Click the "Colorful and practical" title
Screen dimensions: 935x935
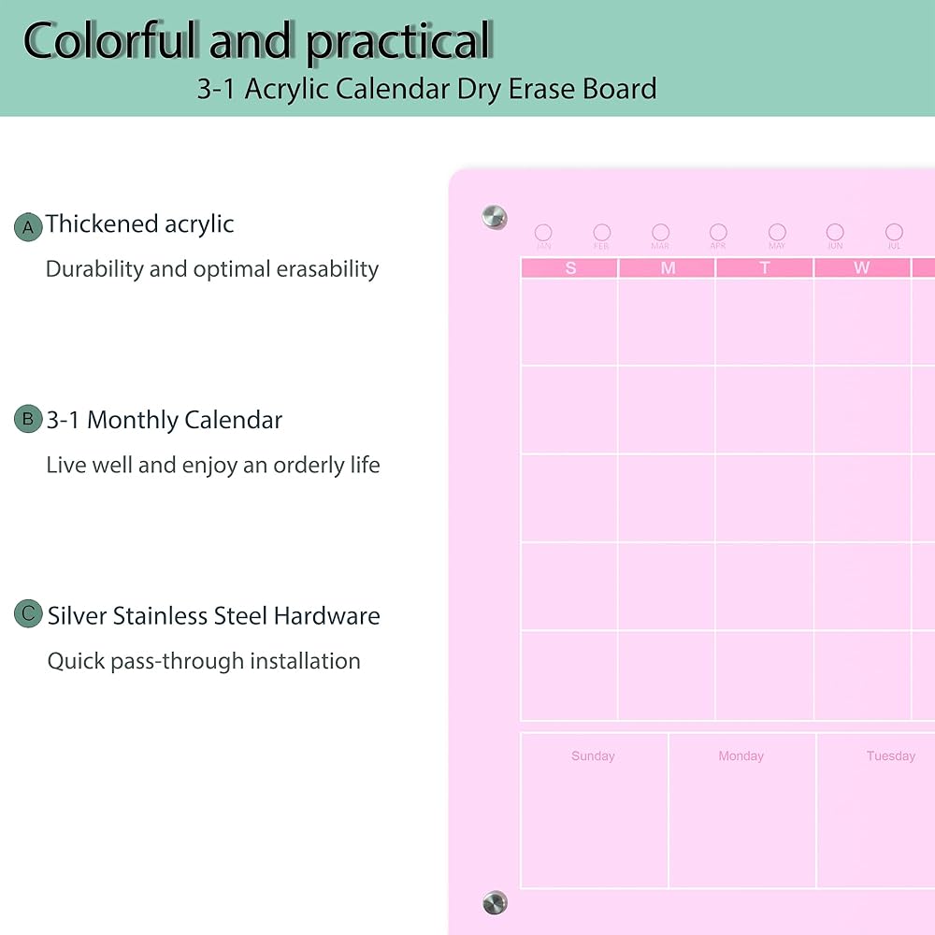tap(257, 41)
